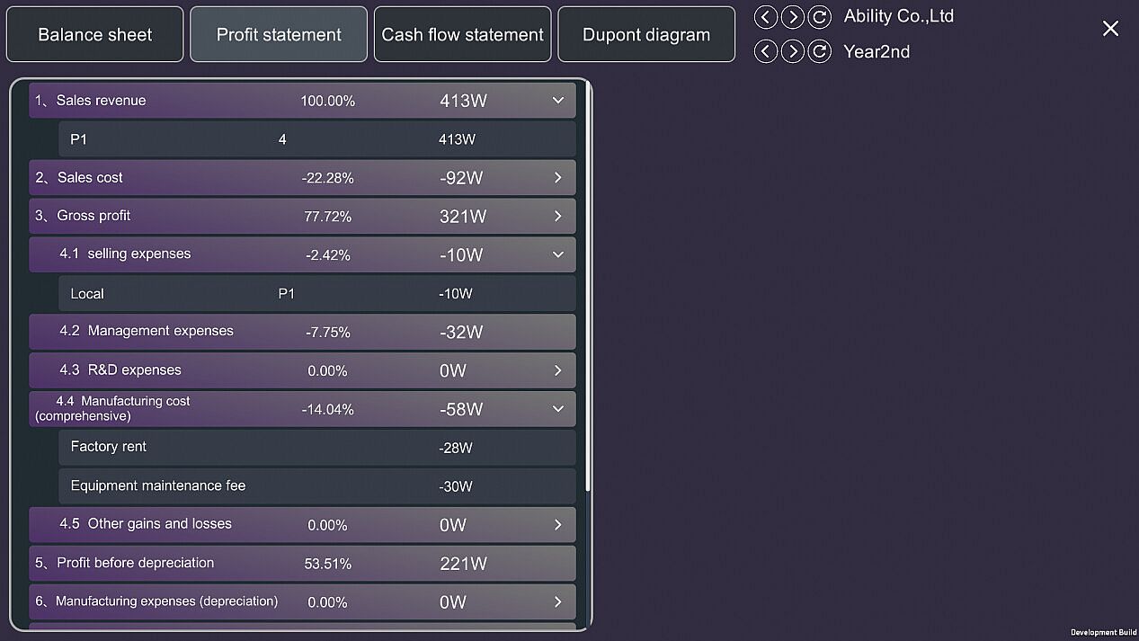1139x641 pixels.
Task: Click previous company arrow beside Ability Co.,Ltd
Action: [765, 17]
